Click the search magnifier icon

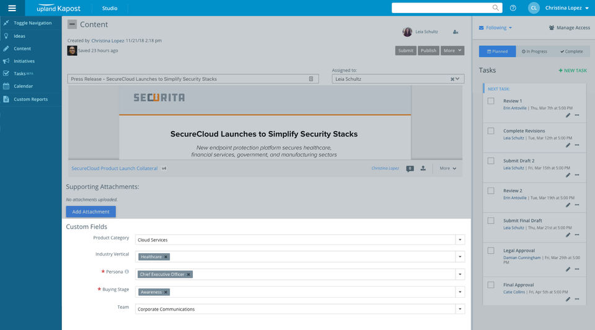point(496,8)
